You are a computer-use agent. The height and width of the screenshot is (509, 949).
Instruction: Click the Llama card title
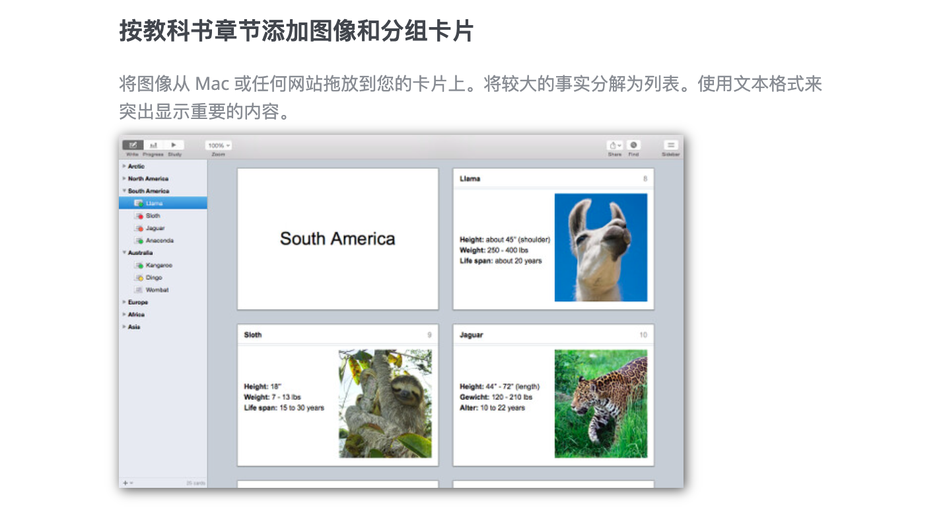click(x=470, y=178)
